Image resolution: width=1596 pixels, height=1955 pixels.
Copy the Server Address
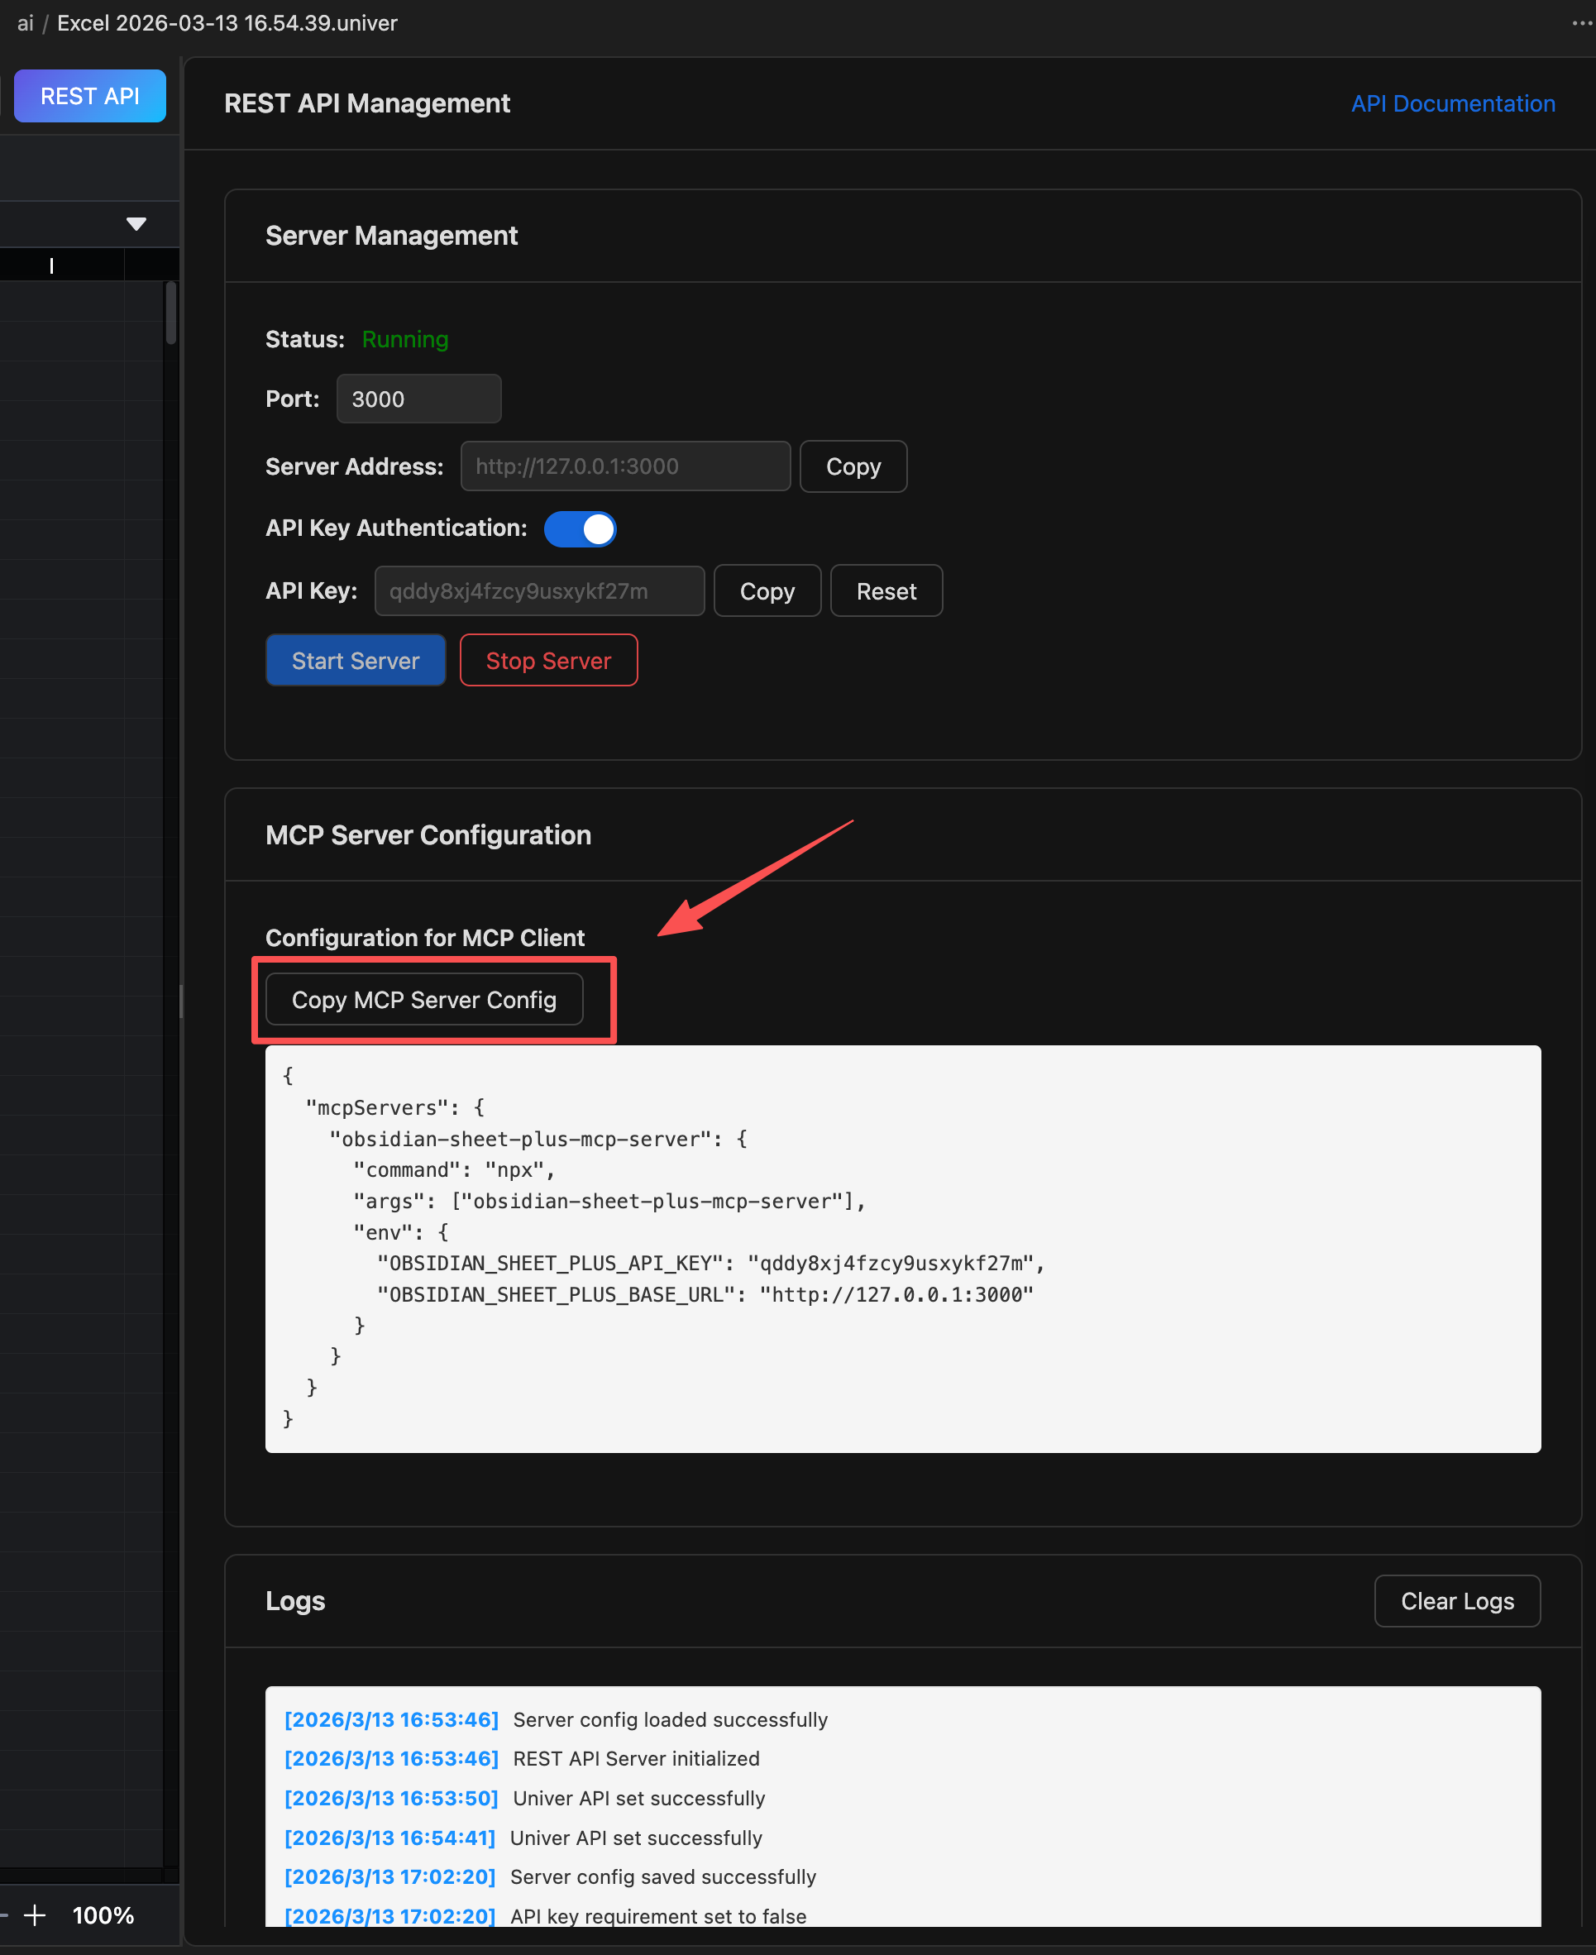[x=853, y=466]
